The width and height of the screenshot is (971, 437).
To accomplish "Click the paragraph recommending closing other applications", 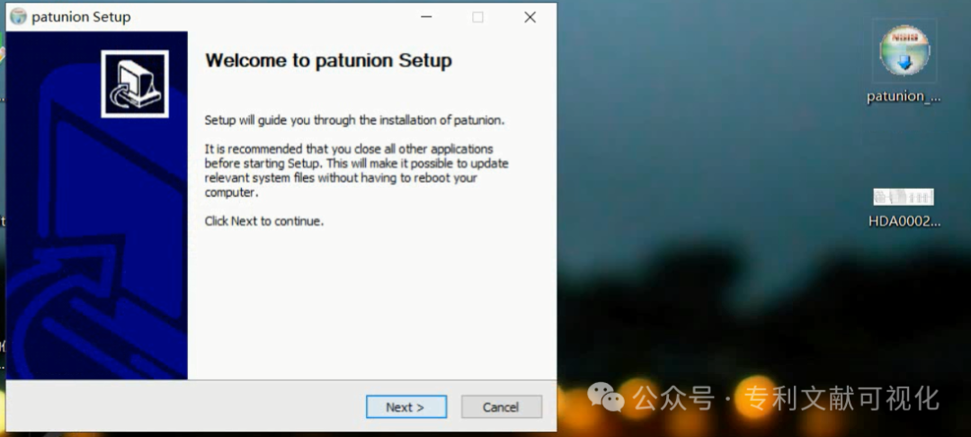I will click(x=356, y=170).
